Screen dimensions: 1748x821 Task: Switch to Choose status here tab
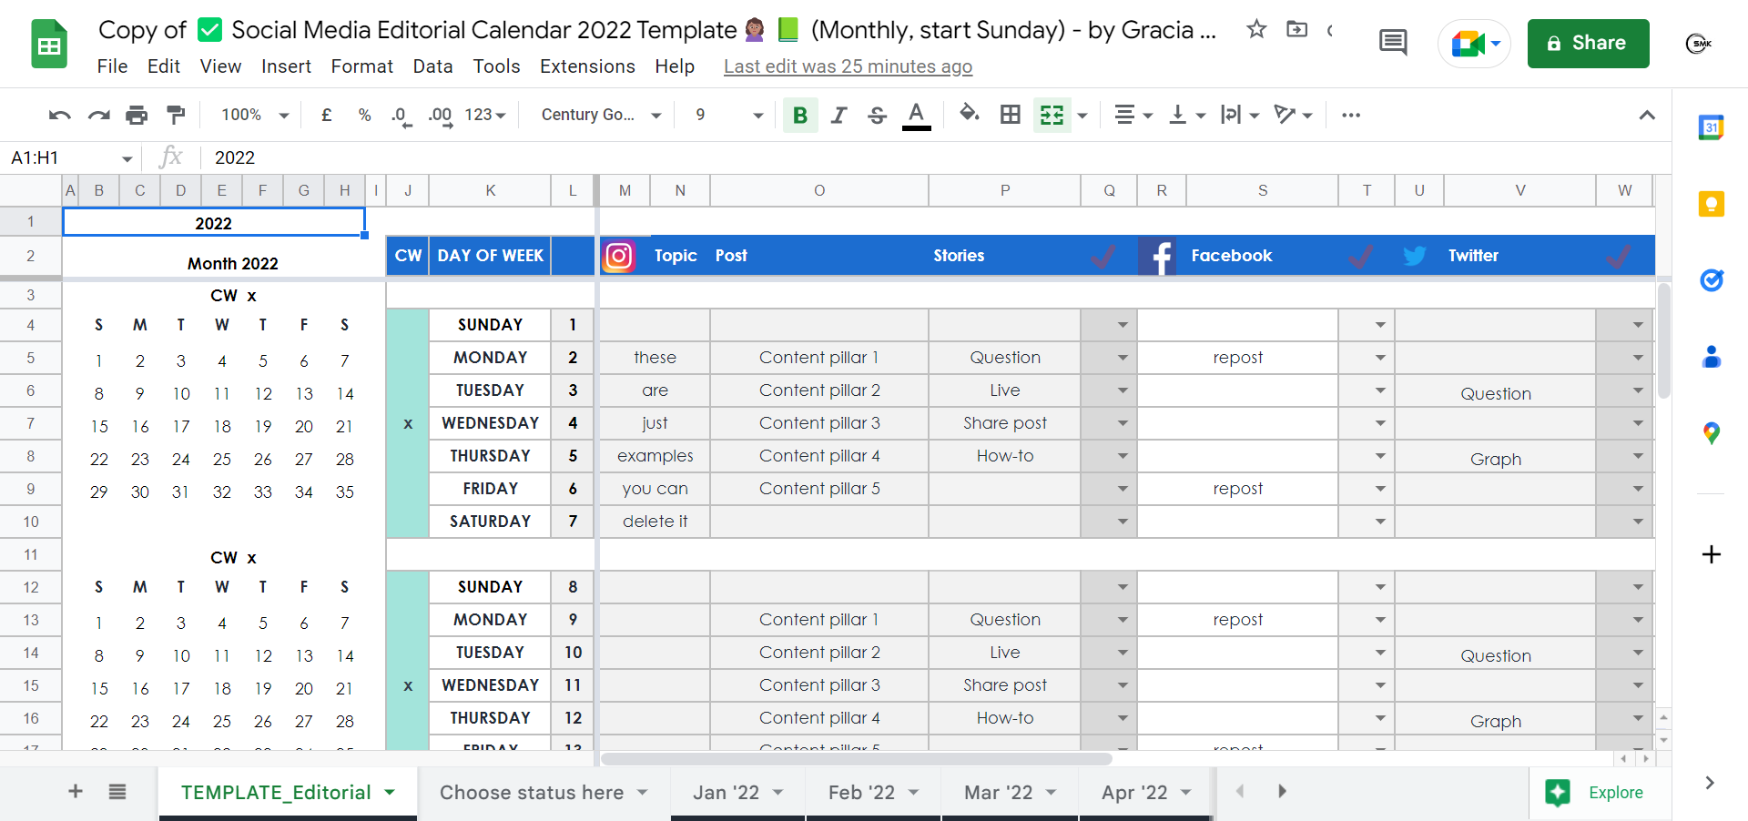544,793
